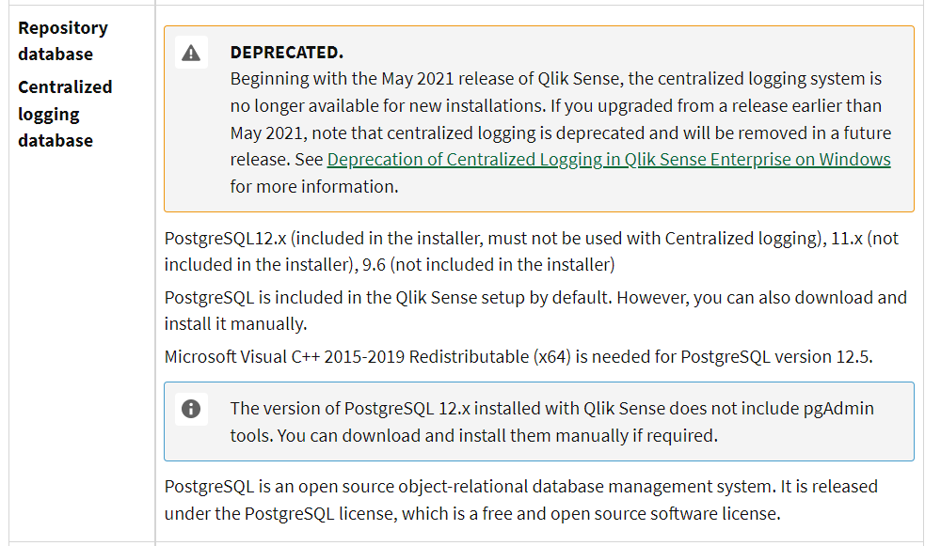Click the sentence beginning "Beginning with the May 2021 release"
925x546 pixels.
pyautogui.click(x=555, y=79)
